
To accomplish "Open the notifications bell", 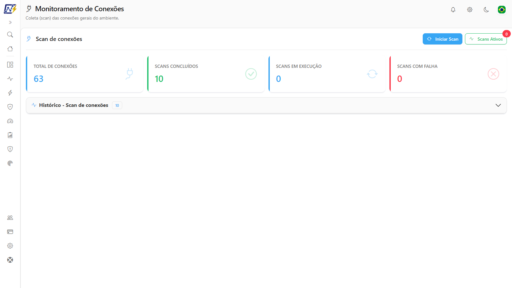I will pos(453,10).
